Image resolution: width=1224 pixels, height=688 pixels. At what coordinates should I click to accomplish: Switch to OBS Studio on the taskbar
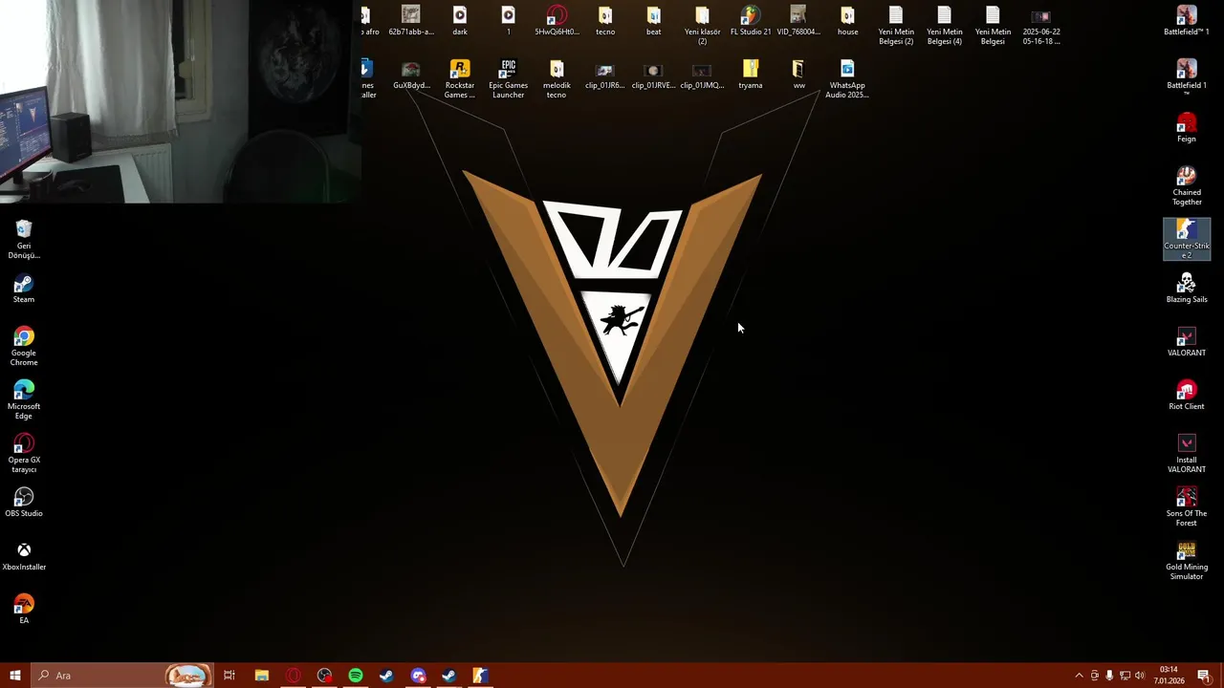coord(324,676)
